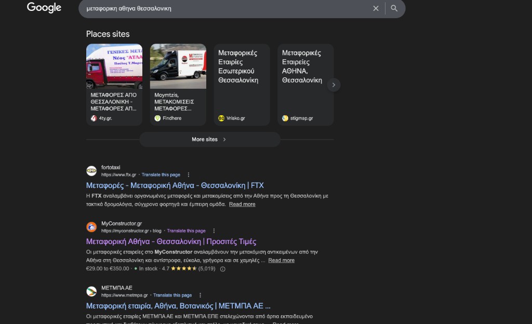The image size is (532, 324).
Task: Click Translate this page for ΜΕΤΜΠΑ ΑΕ
Action: click(x=172, y=295)
